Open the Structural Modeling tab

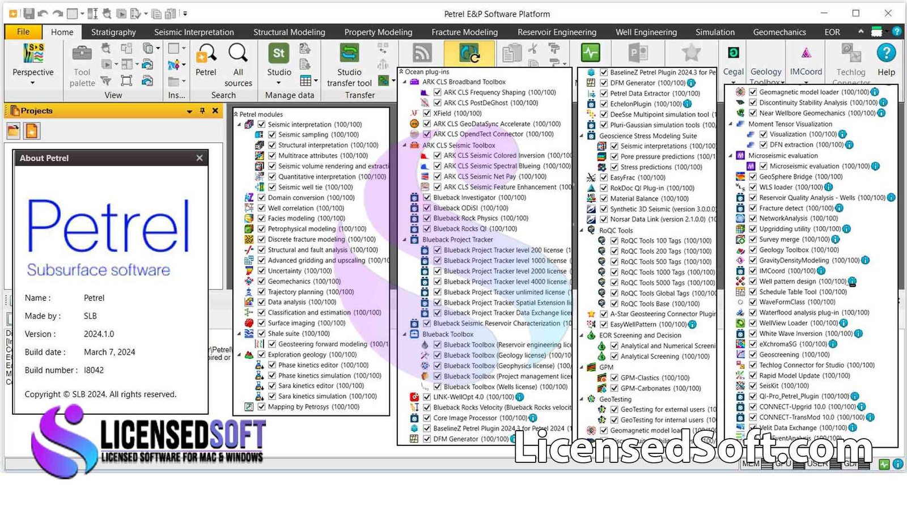[x=289, y=32]
